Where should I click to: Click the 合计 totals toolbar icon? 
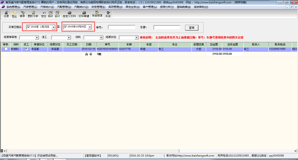tap(57, 14)
